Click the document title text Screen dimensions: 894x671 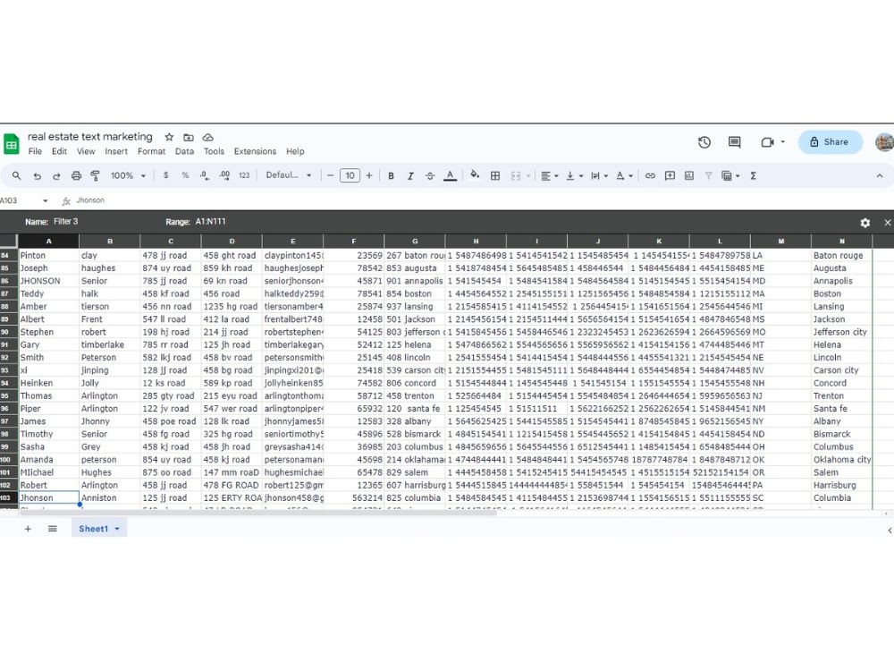point(90,137)
